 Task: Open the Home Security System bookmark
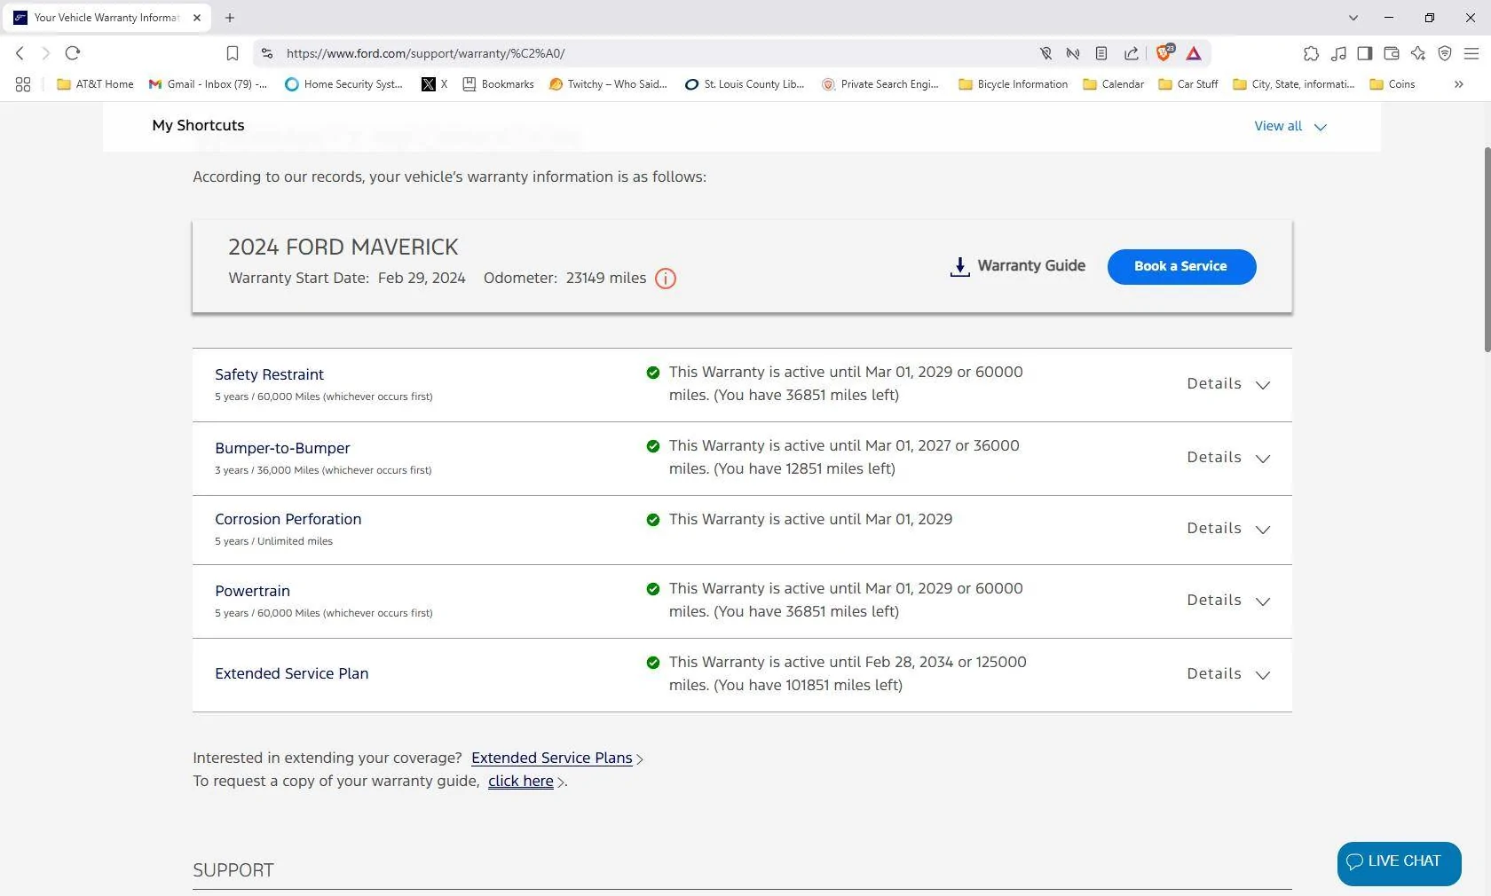pos(343,84)
